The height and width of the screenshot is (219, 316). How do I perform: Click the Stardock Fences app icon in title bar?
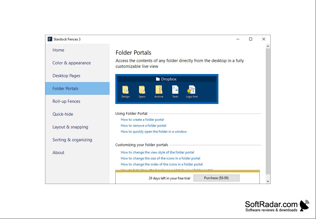(50, 39)
